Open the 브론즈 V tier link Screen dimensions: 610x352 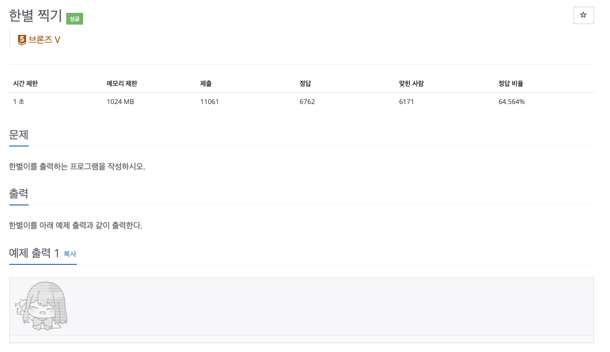[45, 39]
